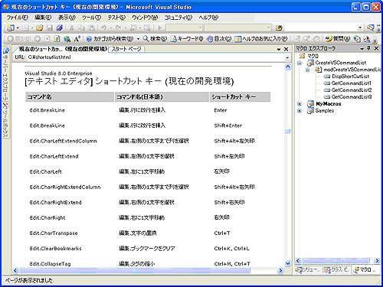This screenshot has height=287, width=383.
Task: Click the サーバーエクスプローラ side tab
Action: click(x=5, y=73)
